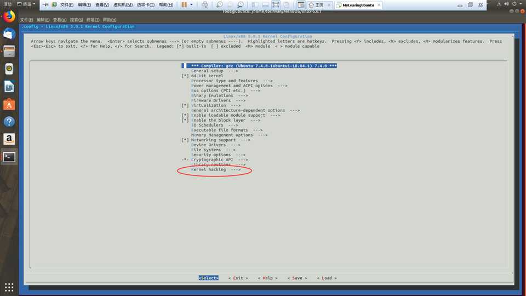
Task: Expand the General setup submenu
Action: click(214, 71)
